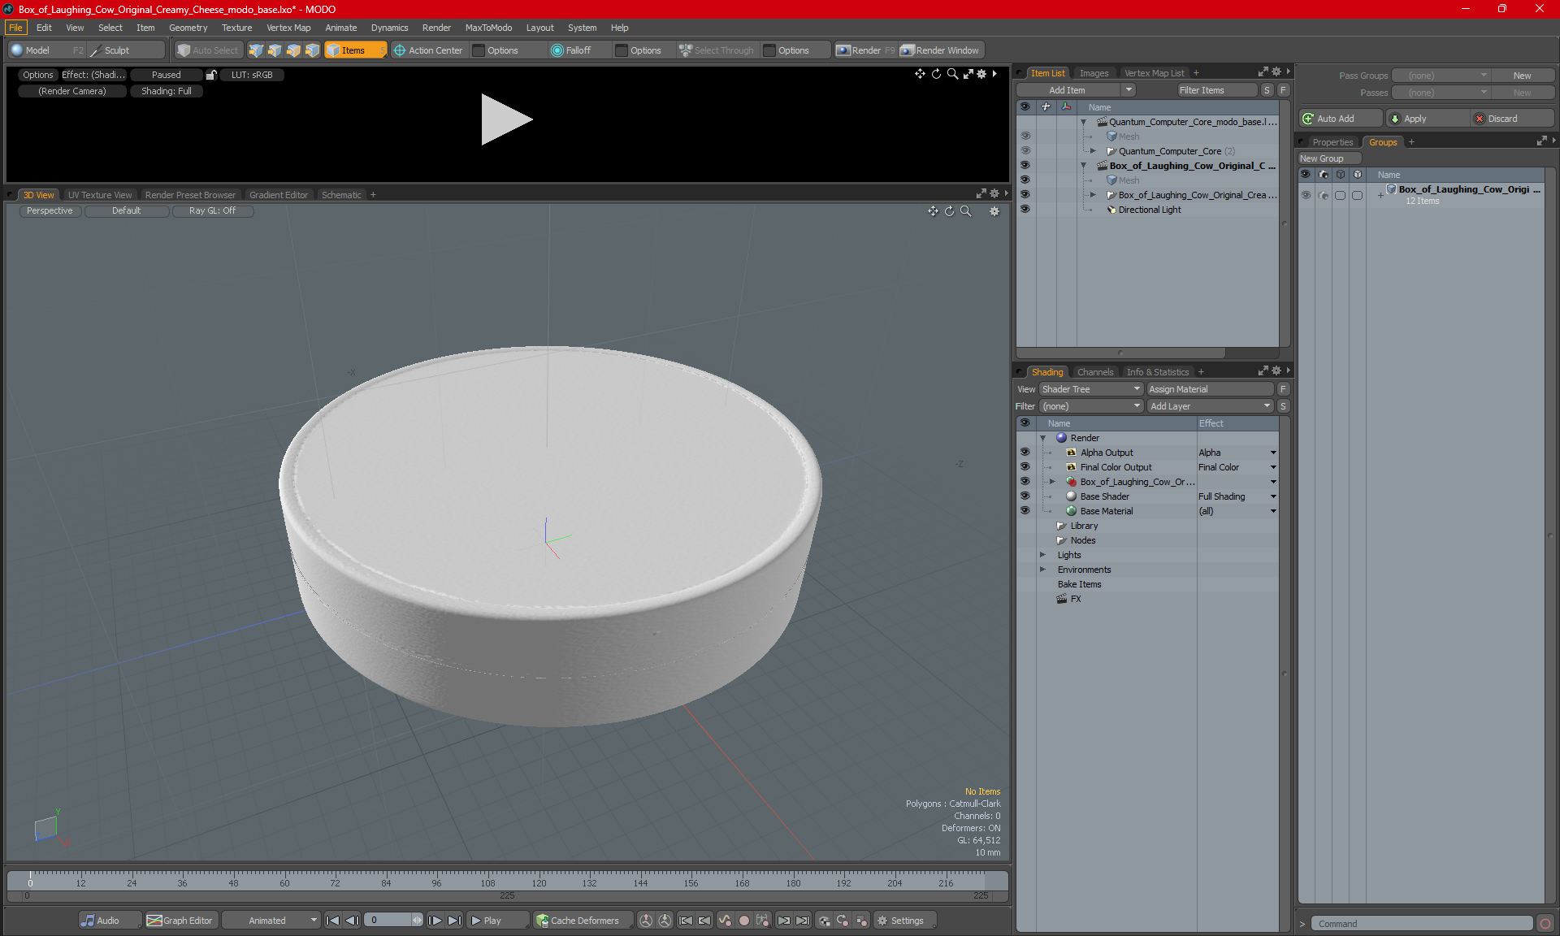The width and height of the screenshot is (1560, 936).
Task: Open Action Center tool
Action: [428, 50]
